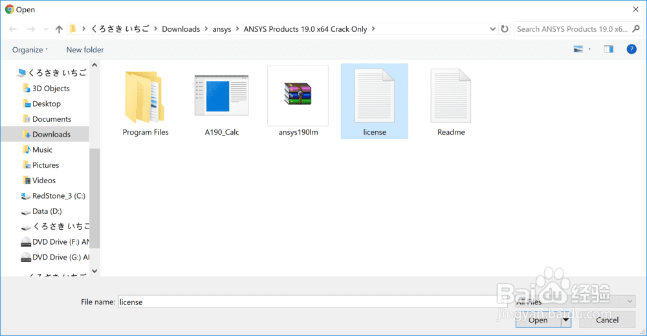Screen dimensions: 647x336
Task: Click the Cancel button
Action: coord(607,320)
